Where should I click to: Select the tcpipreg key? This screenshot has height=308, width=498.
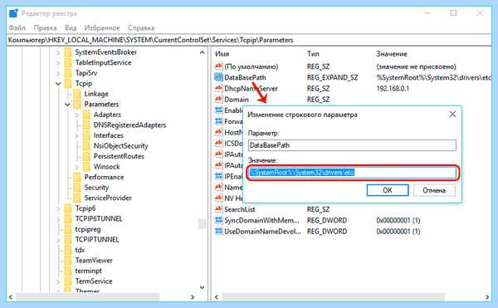click(x=88, y=229)
